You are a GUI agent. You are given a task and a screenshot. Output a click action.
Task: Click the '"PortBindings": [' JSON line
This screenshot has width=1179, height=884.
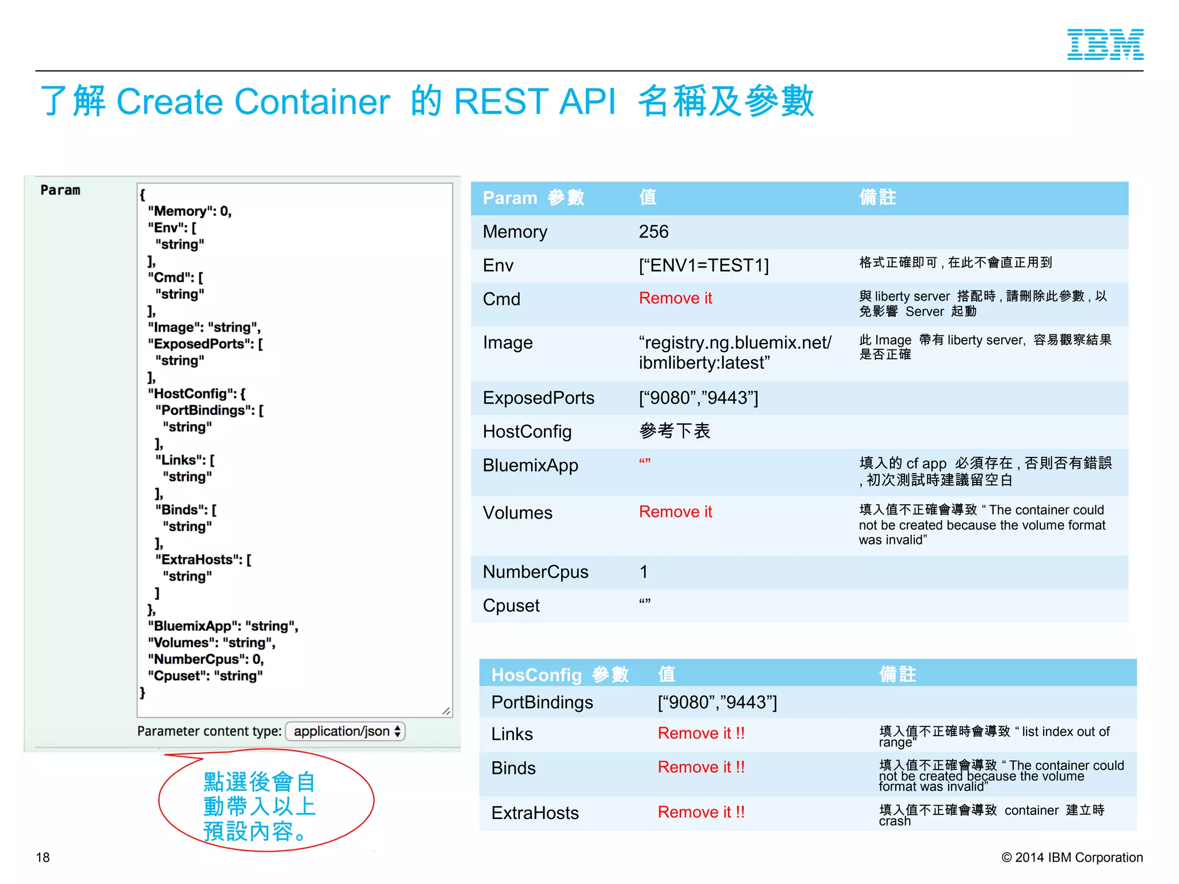tap(210, 410)
